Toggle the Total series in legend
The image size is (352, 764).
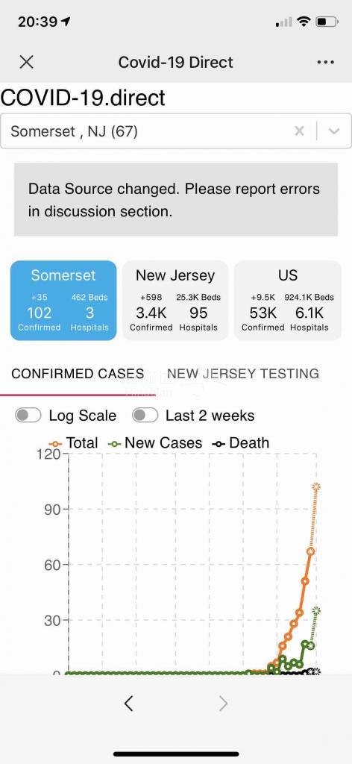coord(74,443)
